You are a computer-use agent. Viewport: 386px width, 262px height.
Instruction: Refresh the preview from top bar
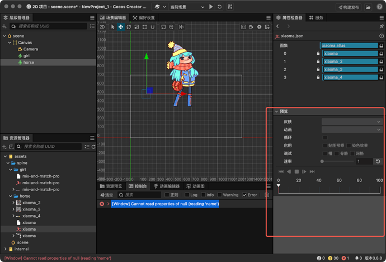point(220,7)
